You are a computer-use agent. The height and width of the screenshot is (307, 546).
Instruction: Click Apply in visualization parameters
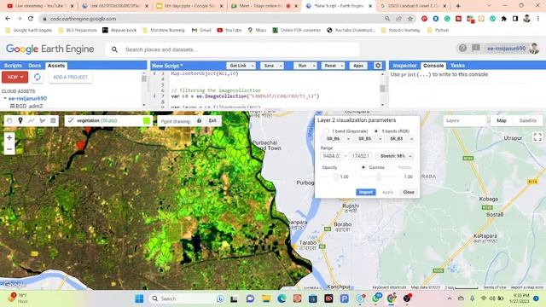pyautogui.click(x=387, y=192)
